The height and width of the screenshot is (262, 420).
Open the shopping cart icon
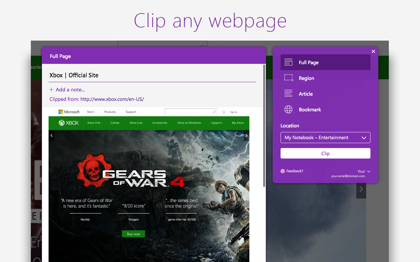223,112
